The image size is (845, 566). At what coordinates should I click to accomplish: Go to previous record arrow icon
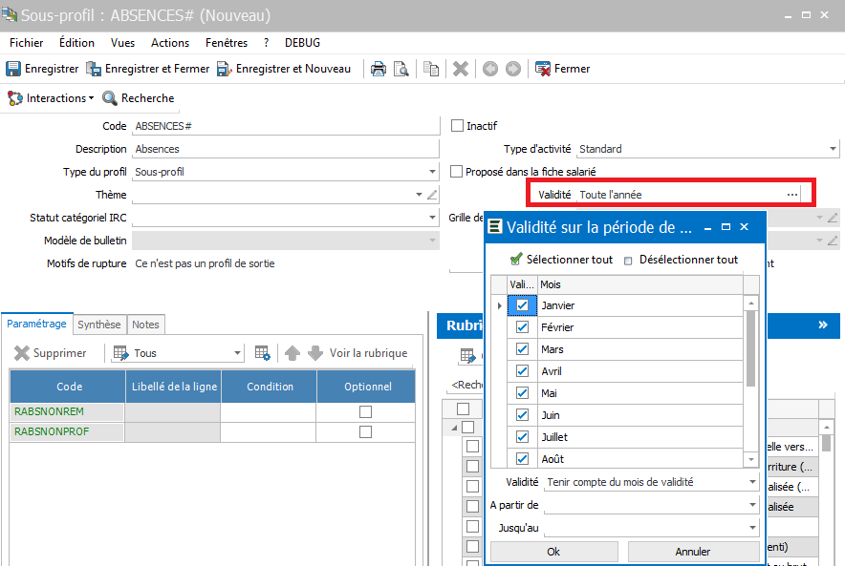coord(489,69)
